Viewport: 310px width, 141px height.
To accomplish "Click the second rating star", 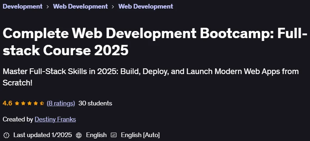I will (23, 103).
